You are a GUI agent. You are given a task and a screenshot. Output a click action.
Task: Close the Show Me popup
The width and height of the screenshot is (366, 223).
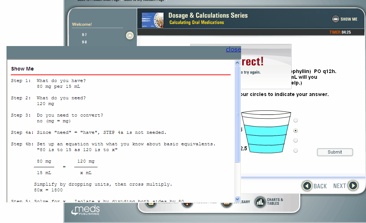(x=233, y=49)
